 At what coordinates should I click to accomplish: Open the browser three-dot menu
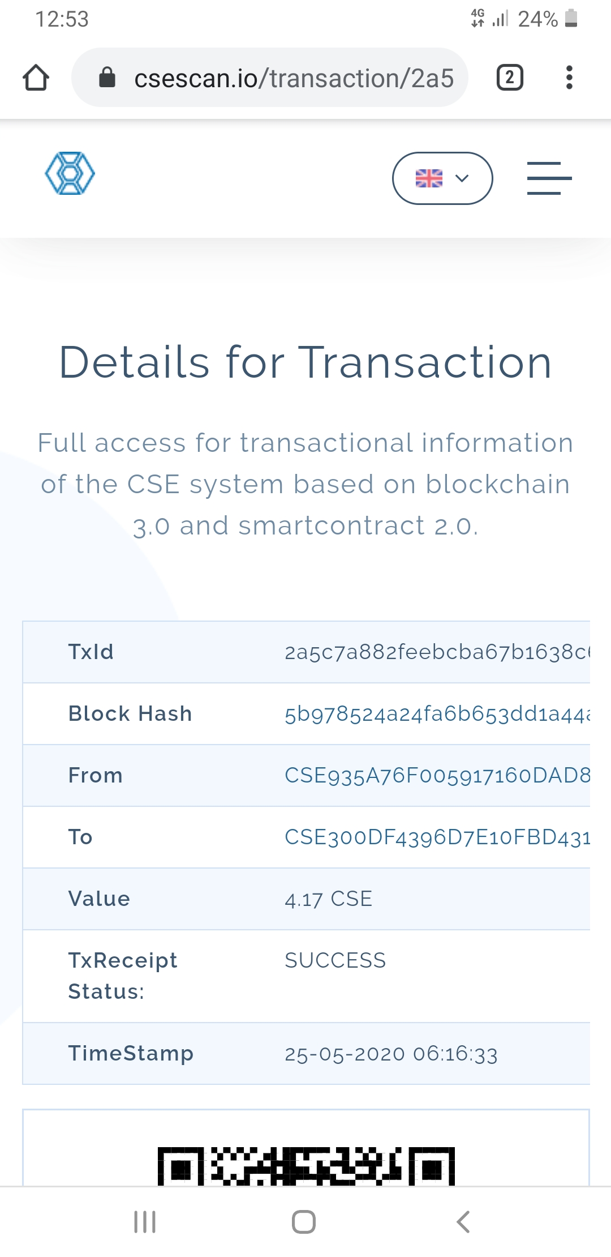(x=569, y=78)
